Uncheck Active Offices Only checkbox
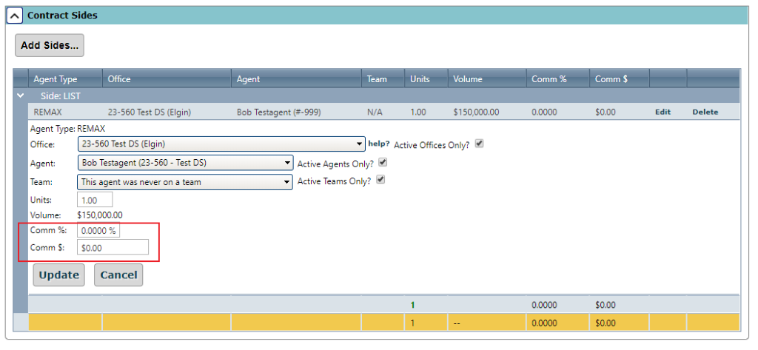This screenshot has height=350, width=758. pyautogui.click(x=479, y=144)
